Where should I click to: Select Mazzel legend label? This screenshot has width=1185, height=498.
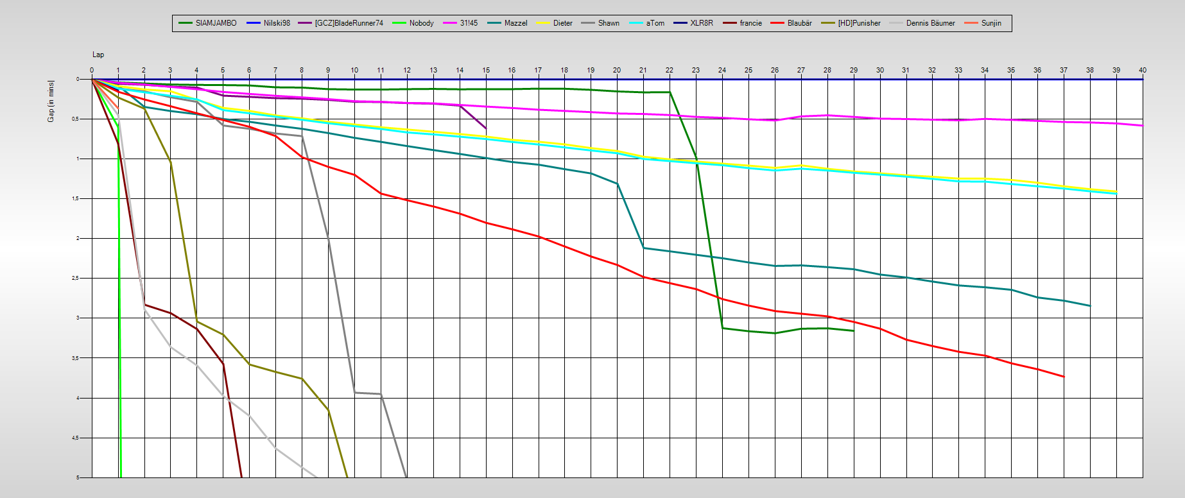click(x=515, y=23)
